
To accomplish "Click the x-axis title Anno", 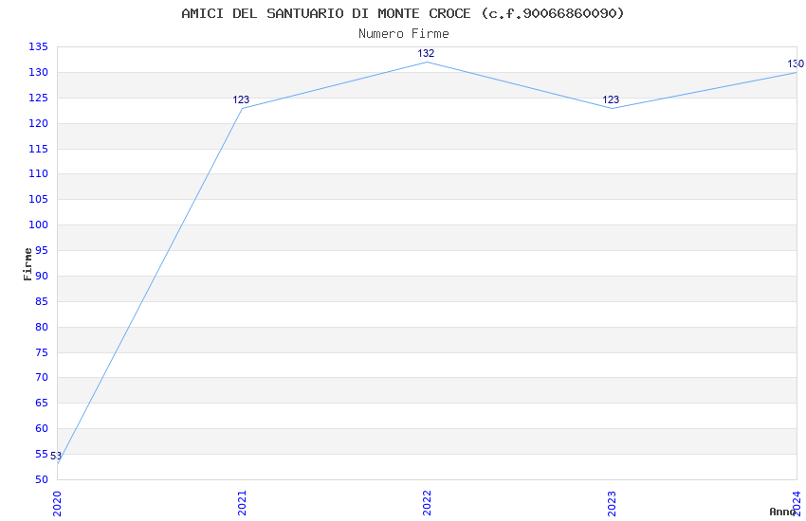I will pos(782,512).
